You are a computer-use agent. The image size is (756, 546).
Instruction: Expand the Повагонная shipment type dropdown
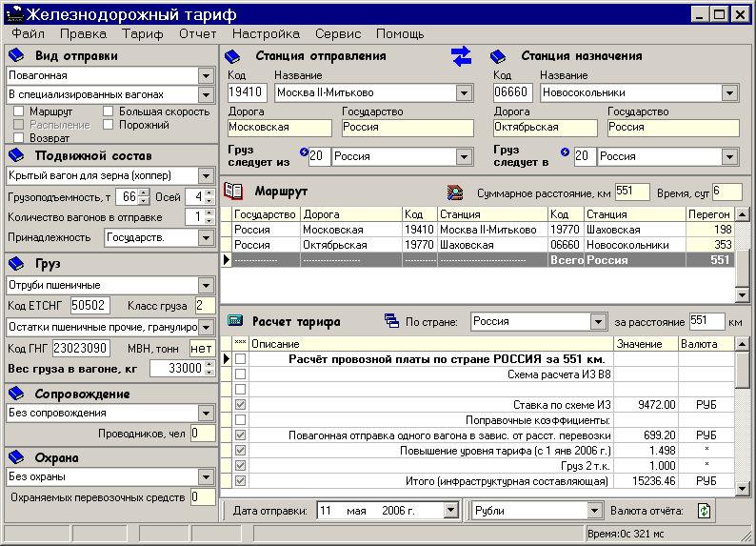tap(206, 75)
